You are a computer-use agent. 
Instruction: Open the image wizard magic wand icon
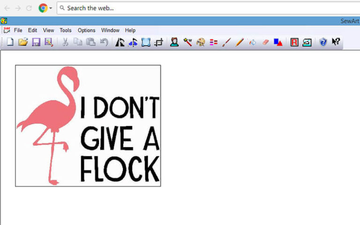pyautogui.click(x=188, y=42)
